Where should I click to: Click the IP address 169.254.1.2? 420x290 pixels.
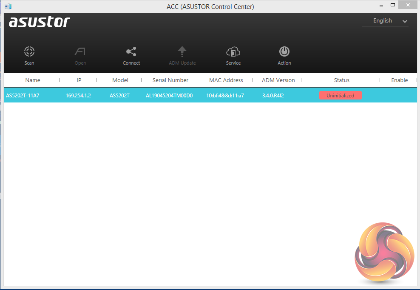point(78,95)
